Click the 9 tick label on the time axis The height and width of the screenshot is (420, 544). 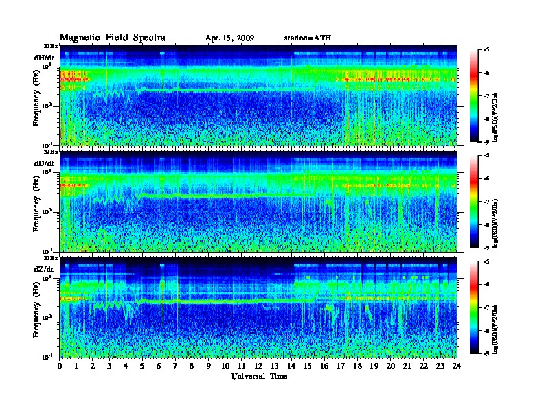pos(209,366)
